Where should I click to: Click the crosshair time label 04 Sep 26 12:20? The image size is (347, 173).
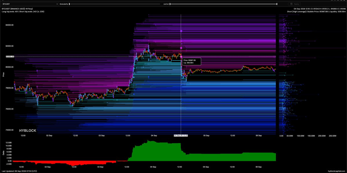pos(181,135)
